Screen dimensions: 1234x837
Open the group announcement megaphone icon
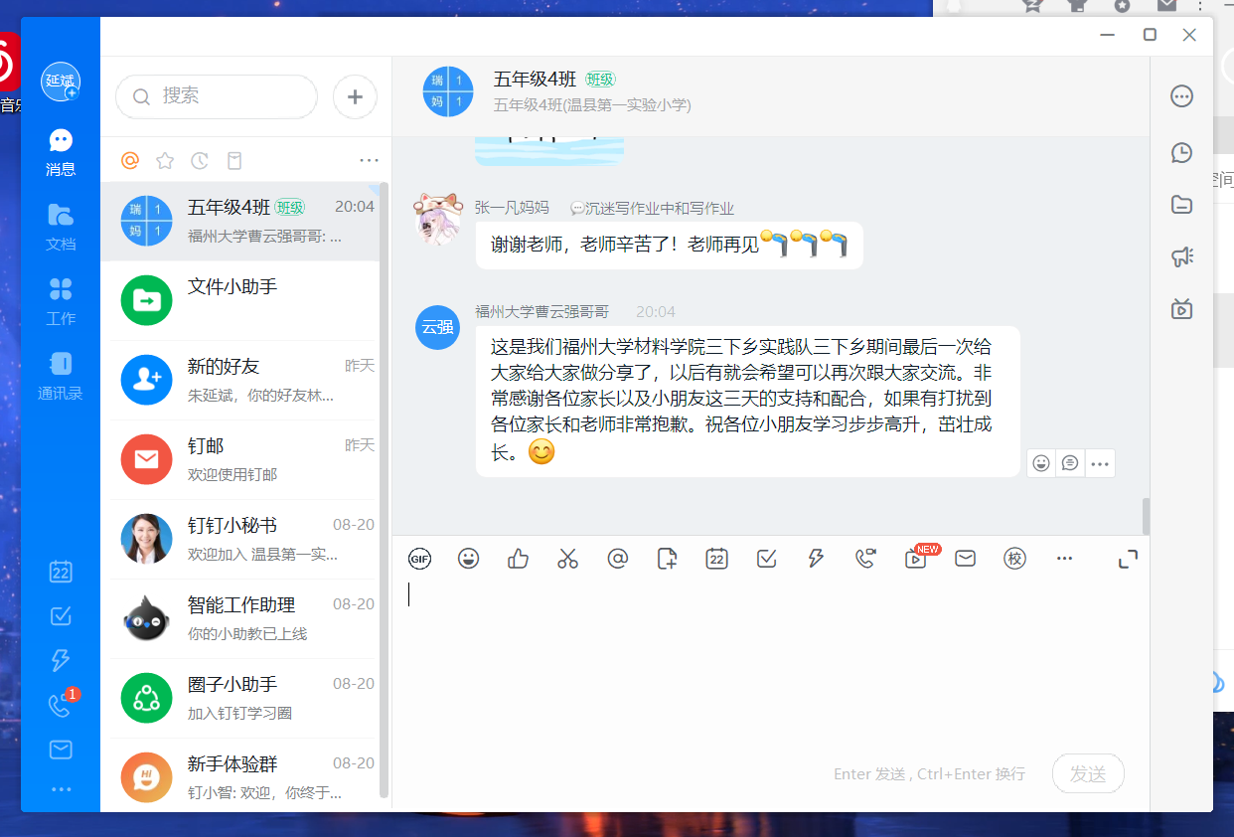pos(1181,257)
